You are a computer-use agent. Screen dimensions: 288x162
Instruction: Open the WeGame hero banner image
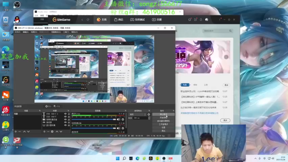[203, 57]
